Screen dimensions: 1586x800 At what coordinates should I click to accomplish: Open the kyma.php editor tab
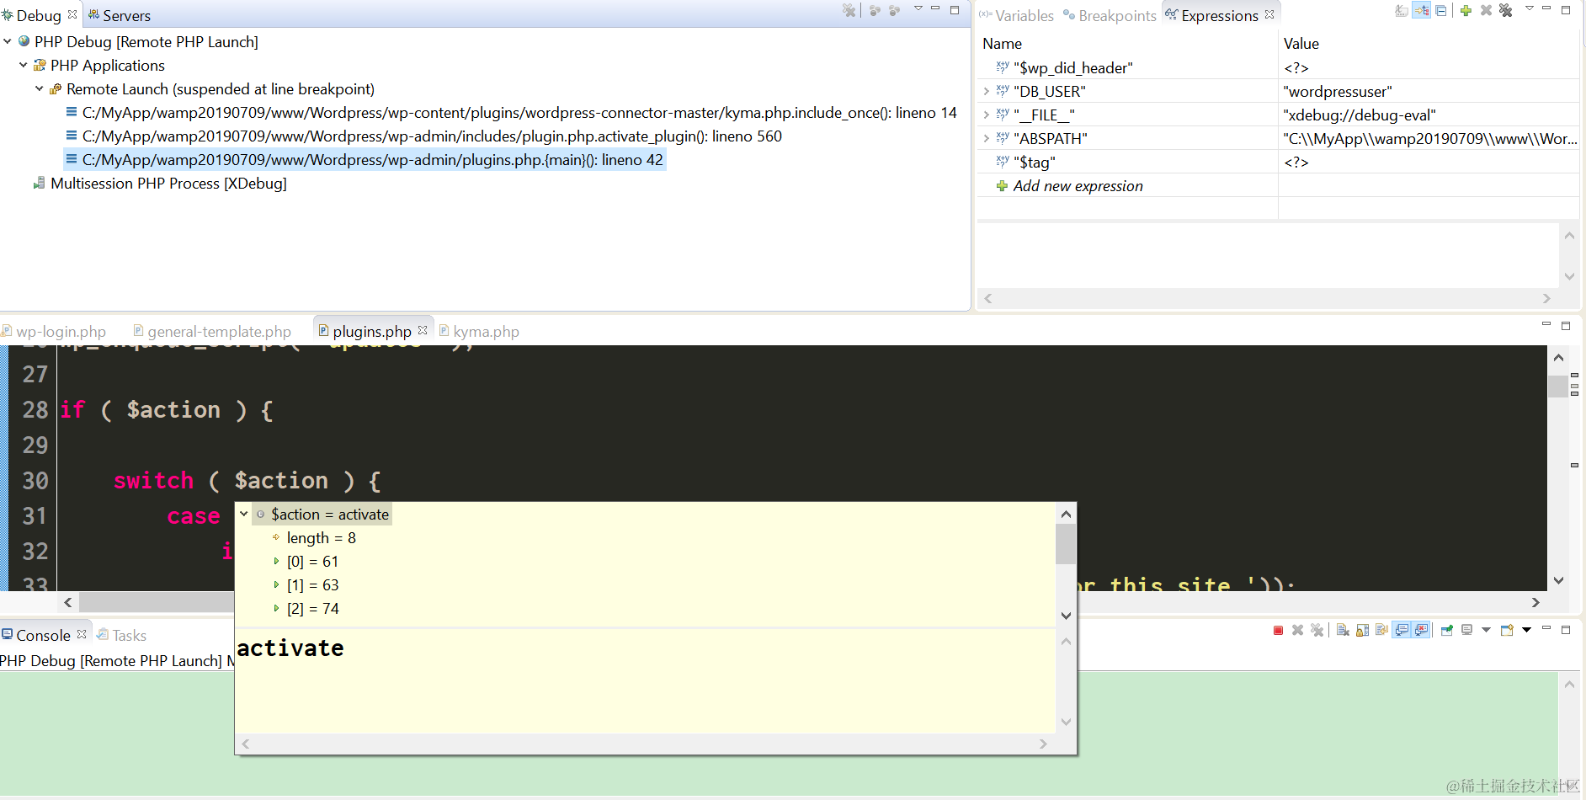point(479,332)
